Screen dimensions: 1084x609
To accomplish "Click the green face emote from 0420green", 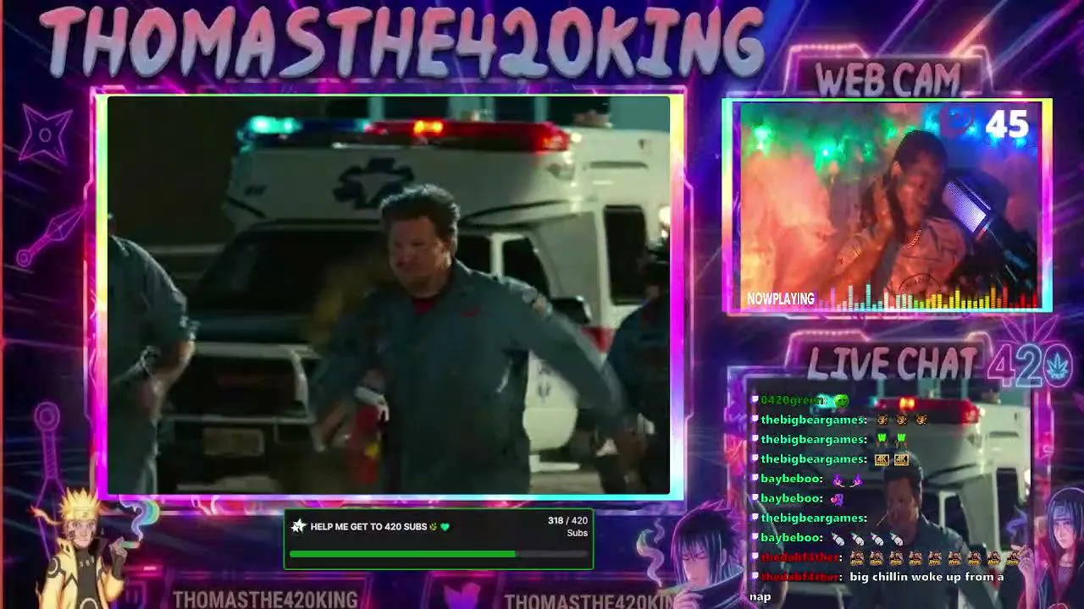I will [x=841, y=400].
